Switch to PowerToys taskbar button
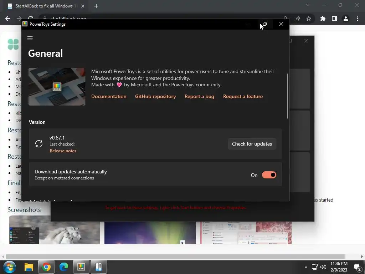The height and width of the screenshot is (274, 365). click(x=81, y=267)
